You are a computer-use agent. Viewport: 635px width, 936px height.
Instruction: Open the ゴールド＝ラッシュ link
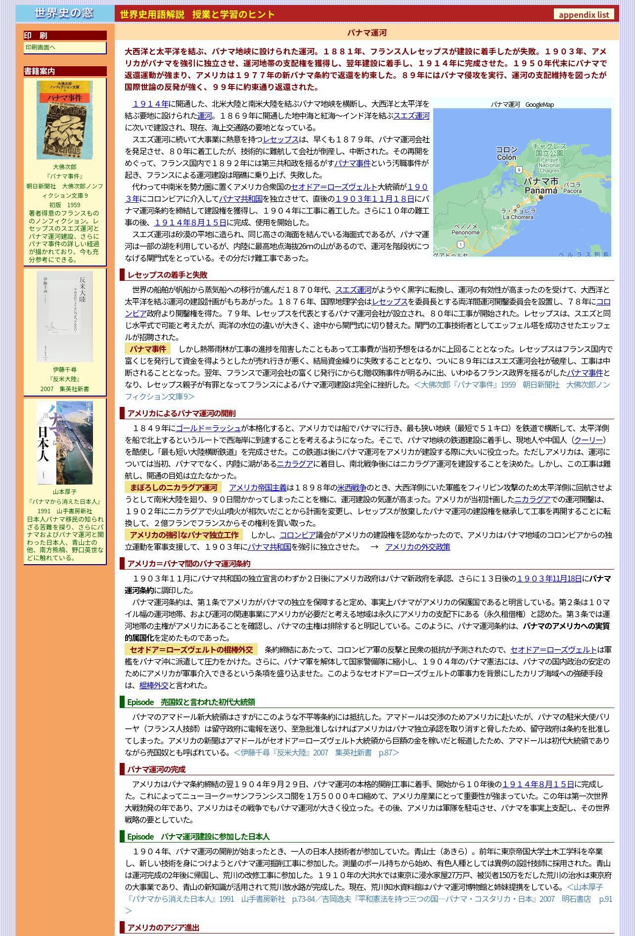tap(208, 428)
